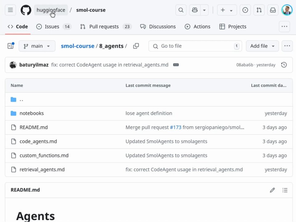This screenshot has height=222, width=296.
Task: Switch to the Issues tab
Action: pos(54,27)
